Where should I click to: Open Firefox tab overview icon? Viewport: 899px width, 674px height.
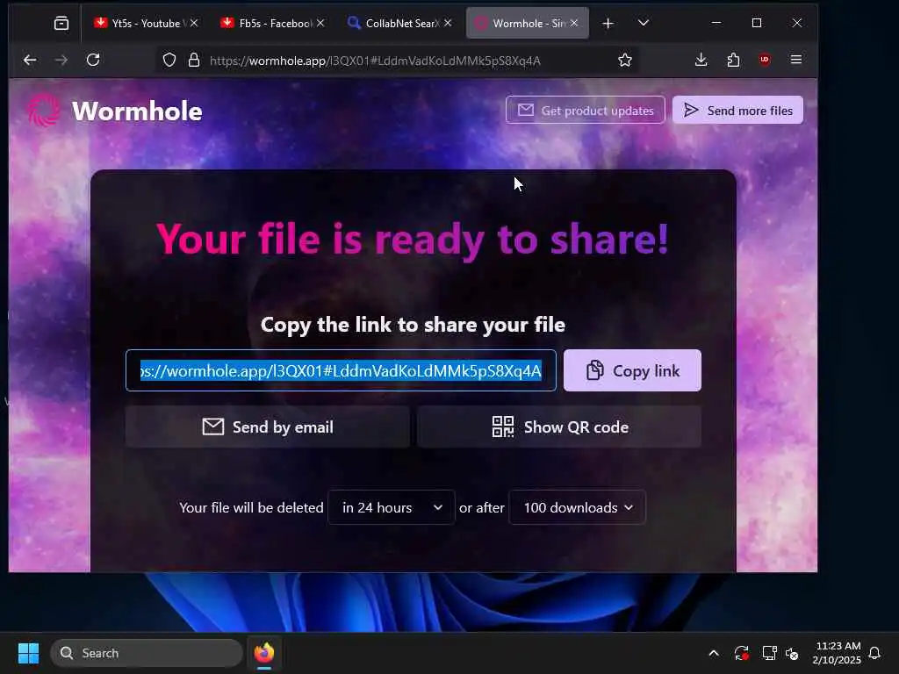click(61, 23)
